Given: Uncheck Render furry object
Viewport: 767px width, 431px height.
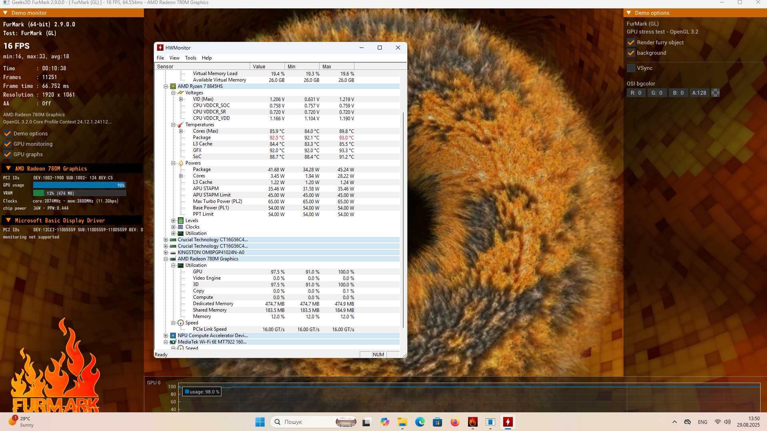Looking at the screenshot, I should coord(631,42).
